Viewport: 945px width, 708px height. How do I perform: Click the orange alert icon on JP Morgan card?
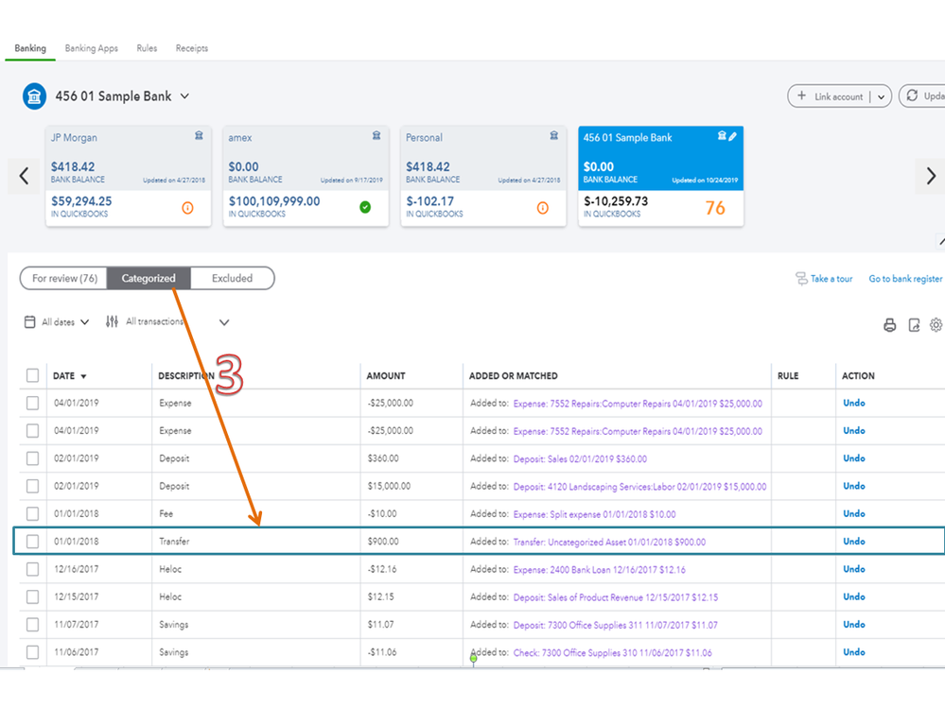click(187, 208)
